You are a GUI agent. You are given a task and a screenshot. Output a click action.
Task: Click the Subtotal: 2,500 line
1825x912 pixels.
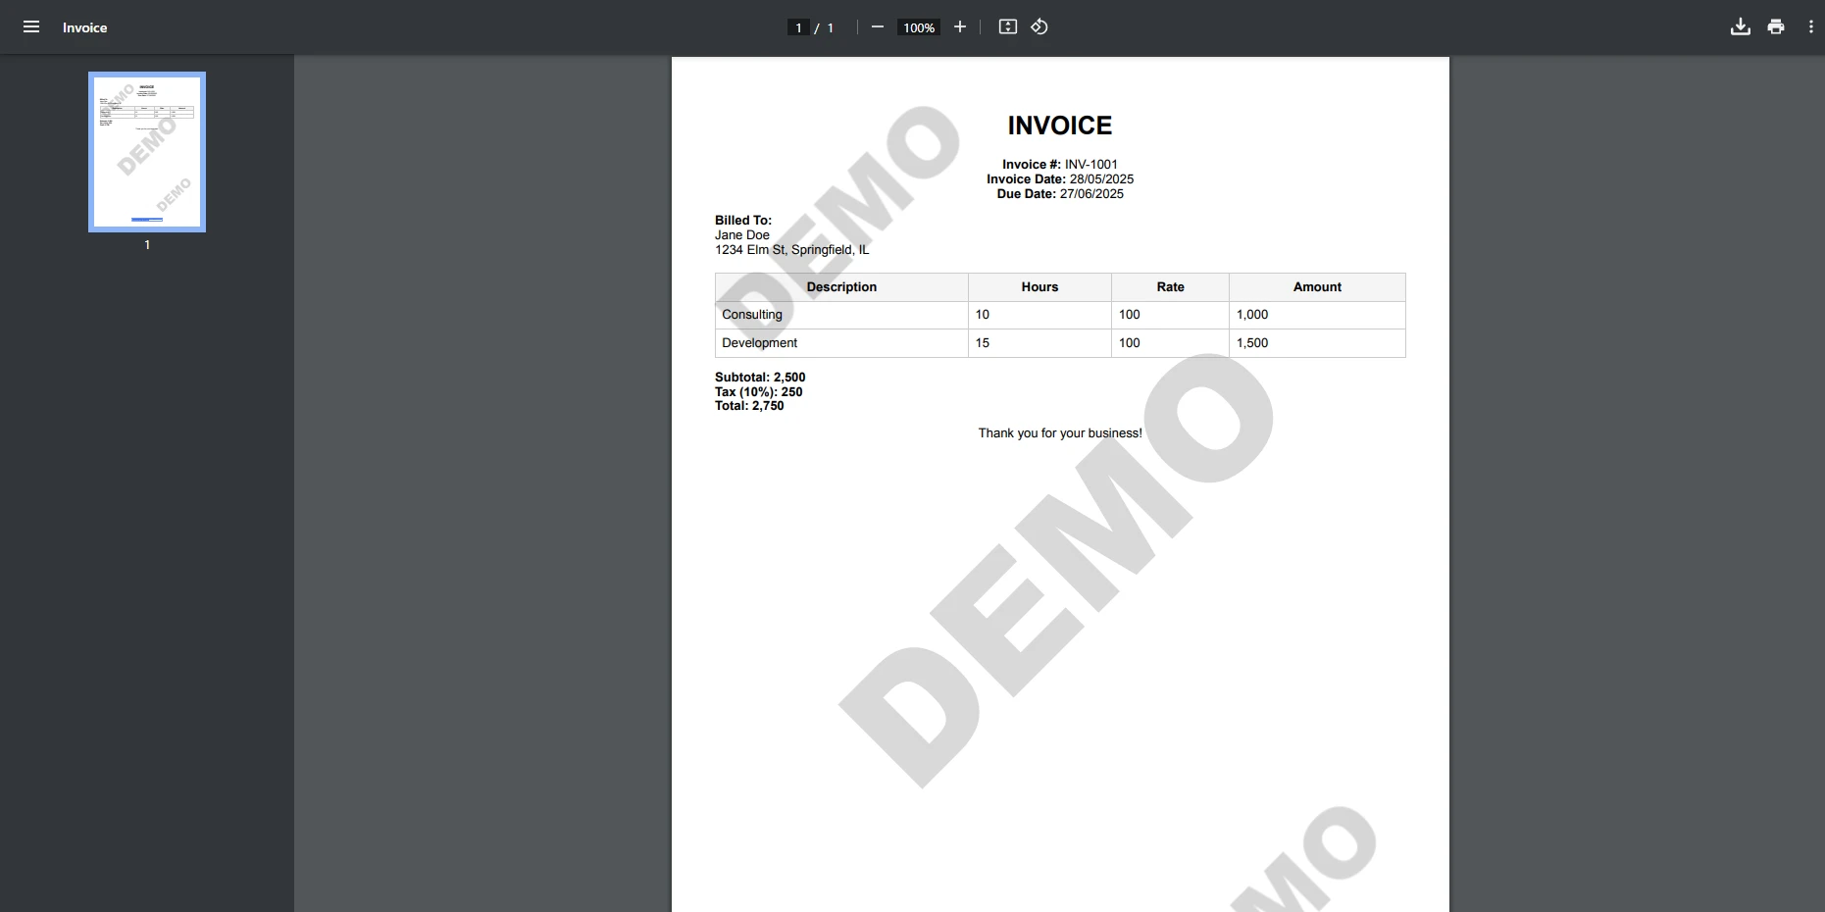pyautogui.click(x=760, y=378)
